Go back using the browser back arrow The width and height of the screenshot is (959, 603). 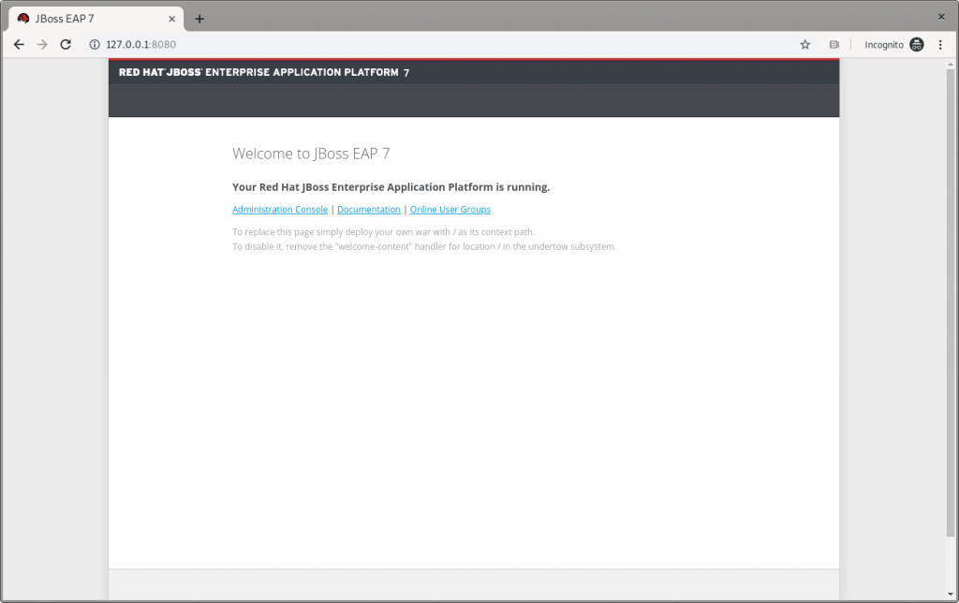(19, 44)
